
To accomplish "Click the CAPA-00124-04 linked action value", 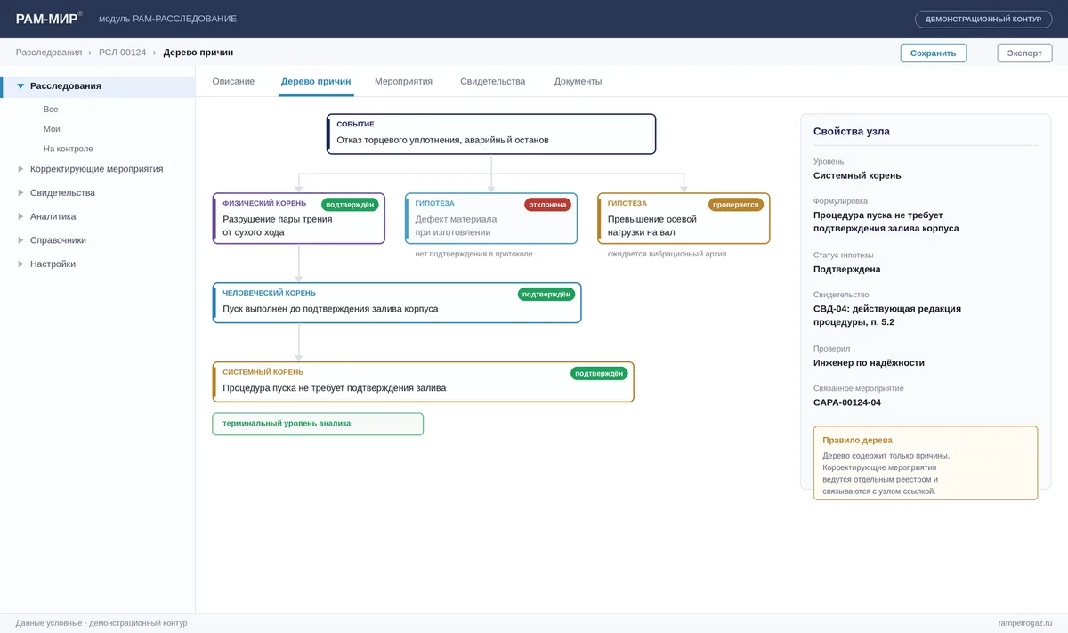I will click(847, 402).
